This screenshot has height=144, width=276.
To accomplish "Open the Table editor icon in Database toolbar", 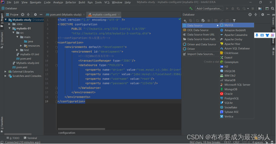I will [x=216, y=21].
